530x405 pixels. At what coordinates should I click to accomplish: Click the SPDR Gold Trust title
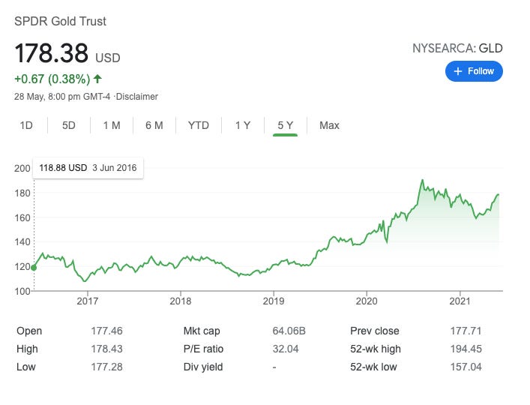[60, 21]
